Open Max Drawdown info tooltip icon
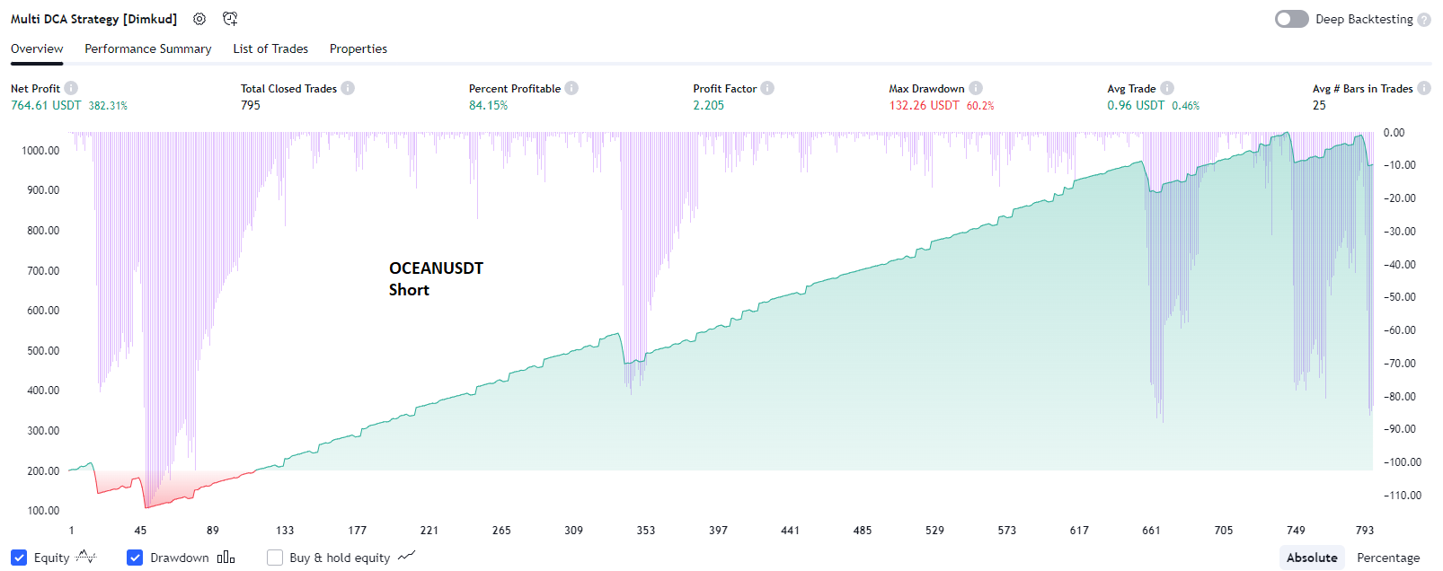This screenshot has height=571, width=1443. (x=976, y=88)
